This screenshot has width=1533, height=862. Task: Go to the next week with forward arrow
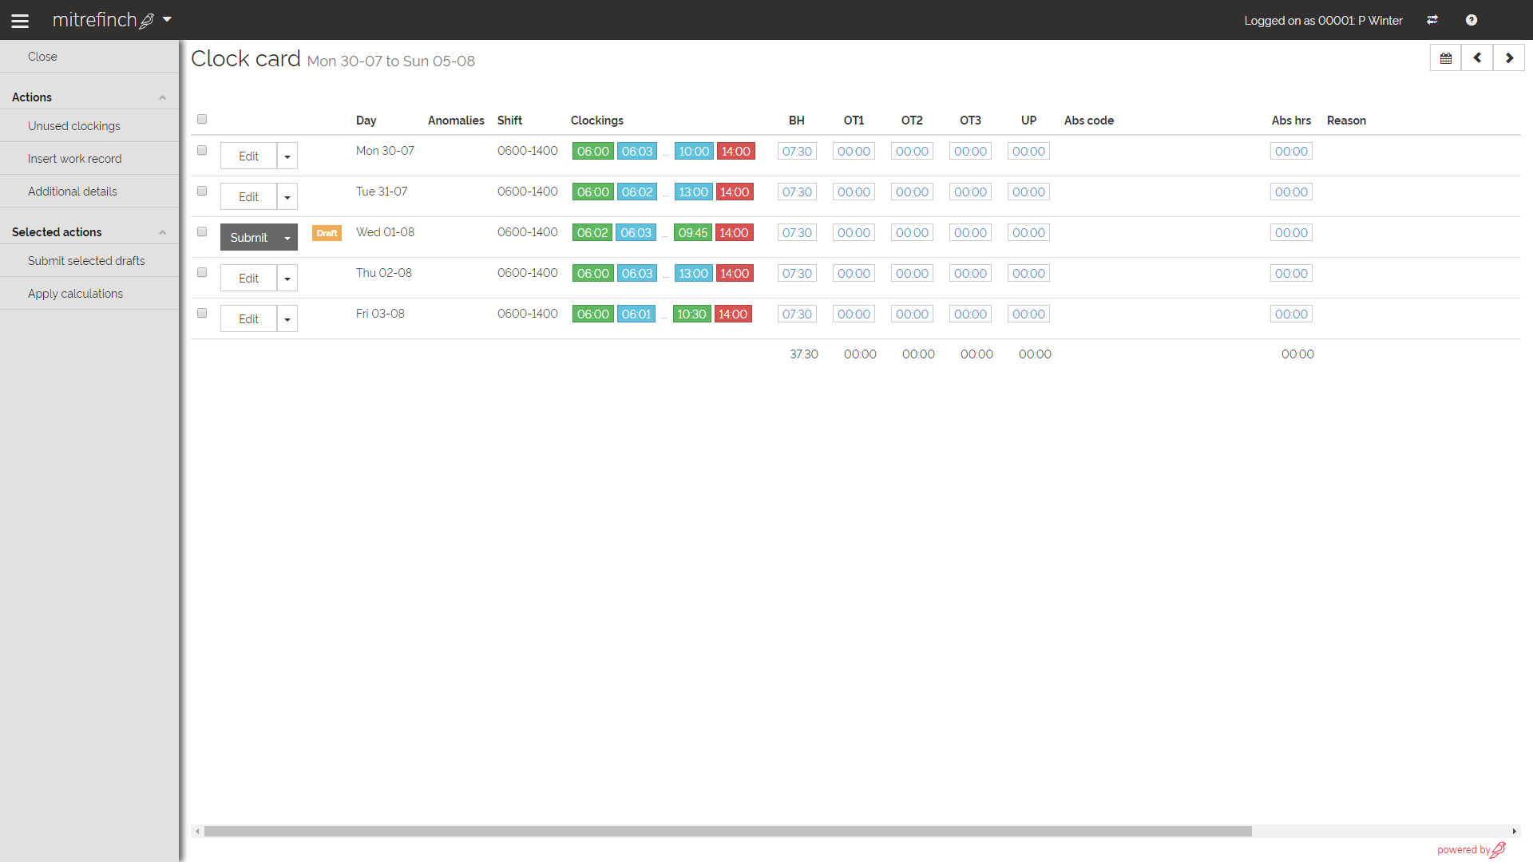tap(1509, 57)
